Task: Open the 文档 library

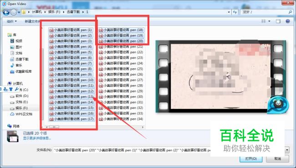Action: 16,53
